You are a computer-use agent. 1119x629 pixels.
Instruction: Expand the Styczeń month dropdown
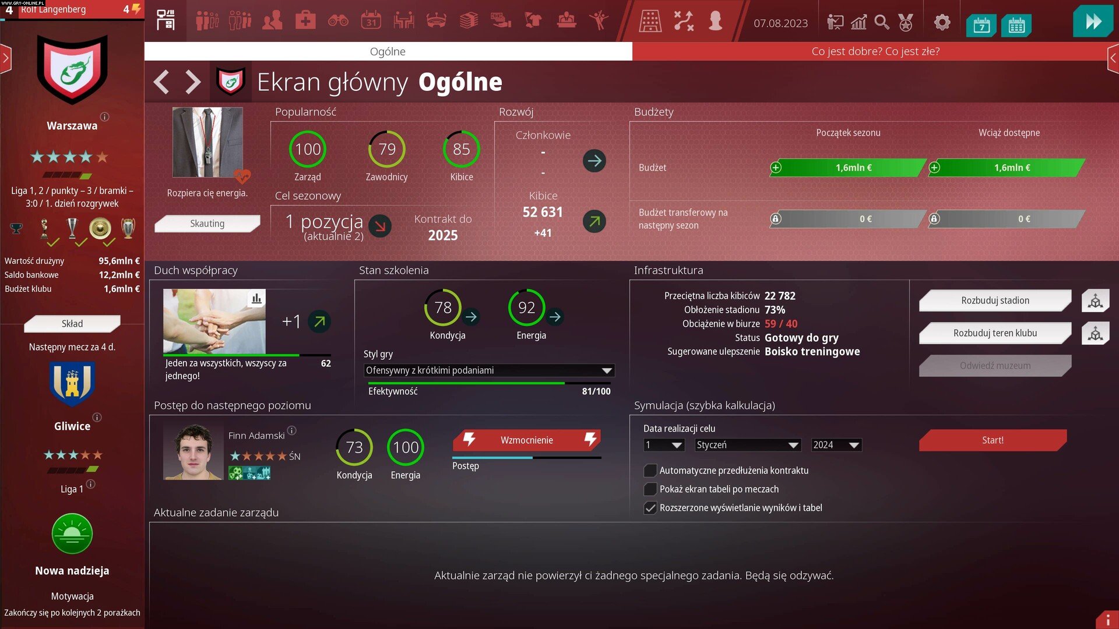pos(748,444)
